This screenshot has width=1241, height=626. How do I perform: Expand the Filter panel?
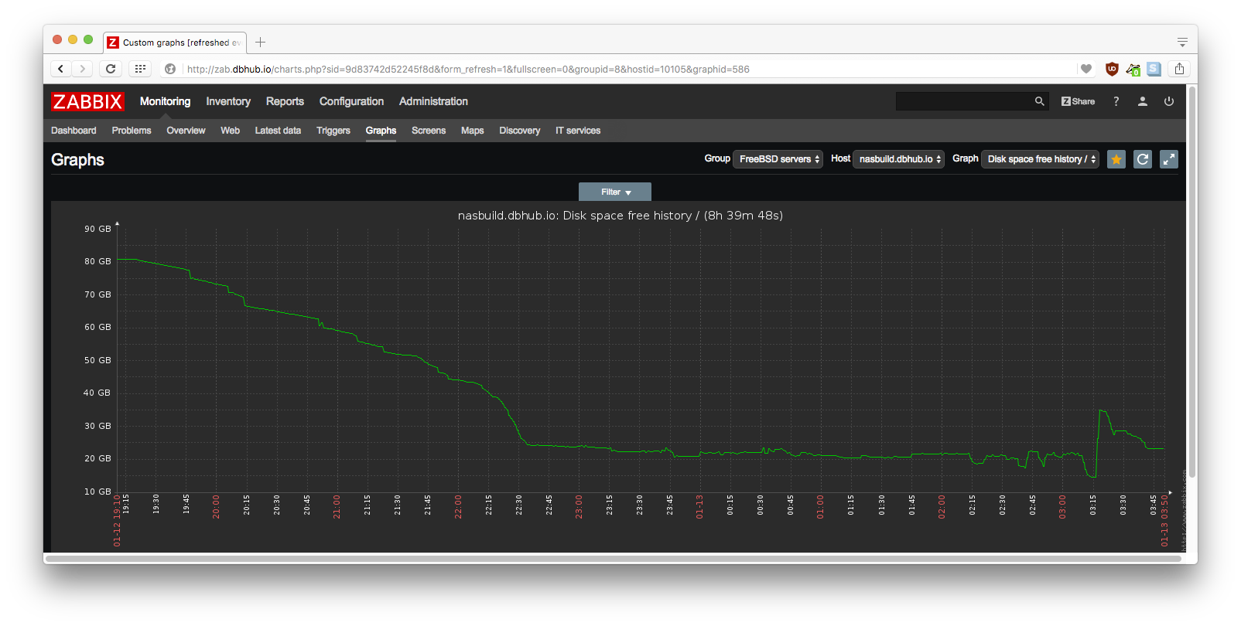click(x=615, y=192)
